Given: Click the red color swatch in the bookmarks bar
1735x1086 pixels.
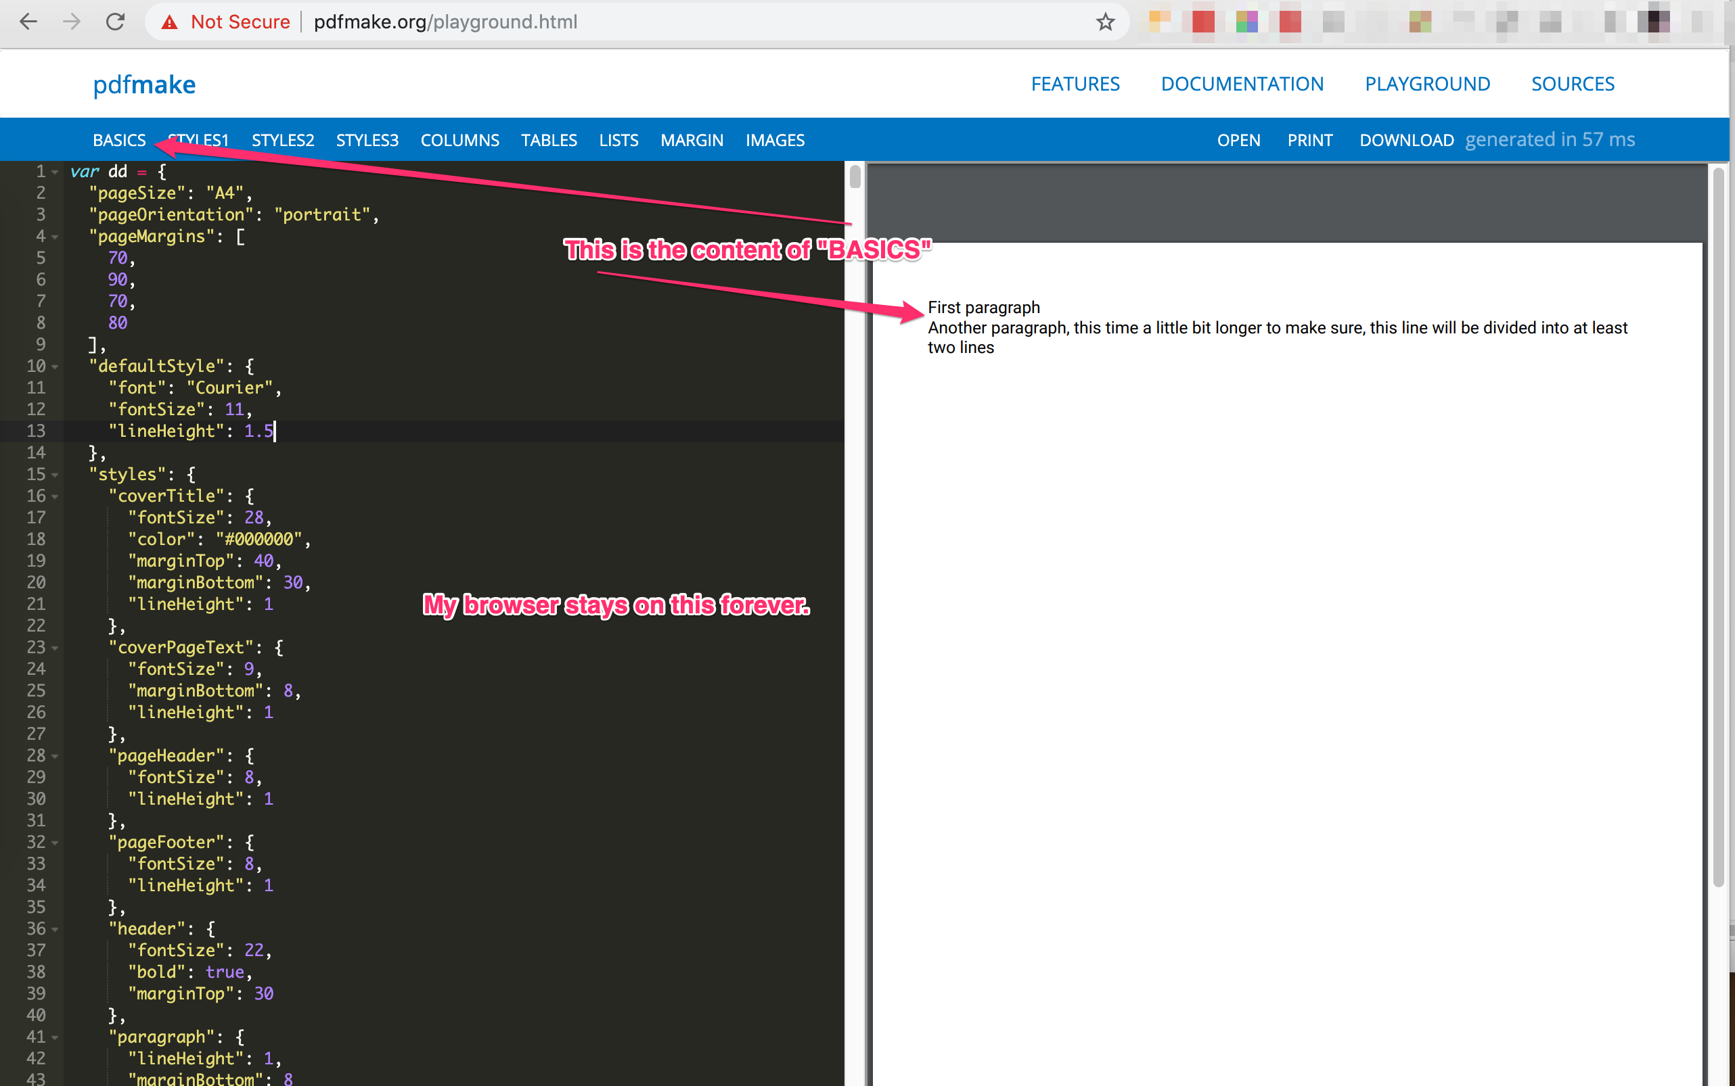Looking at the screenshot, I should coord(1203,22).
